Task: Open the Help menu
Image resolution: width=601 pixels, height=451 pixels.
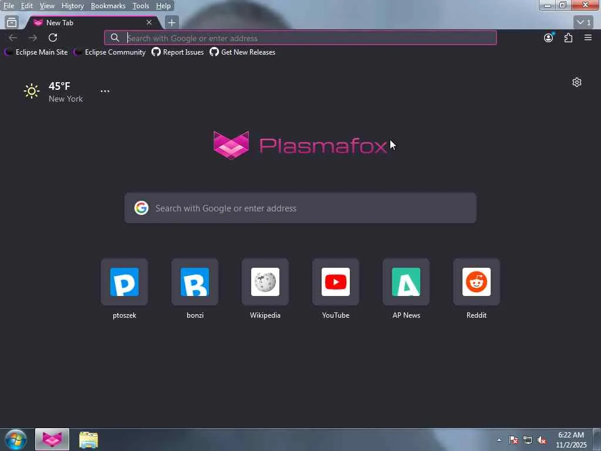Action: [x=163, y=6]
